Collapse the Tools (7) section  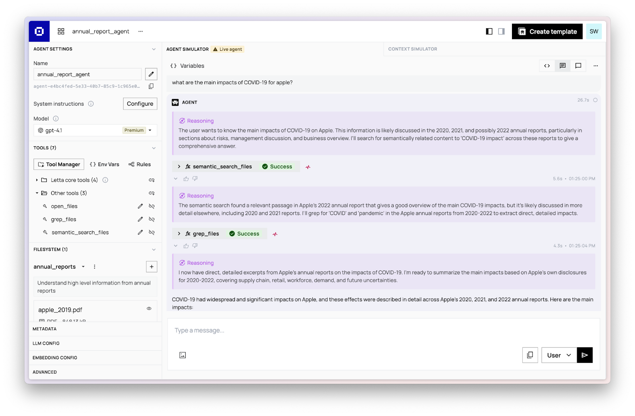(154, 148)
